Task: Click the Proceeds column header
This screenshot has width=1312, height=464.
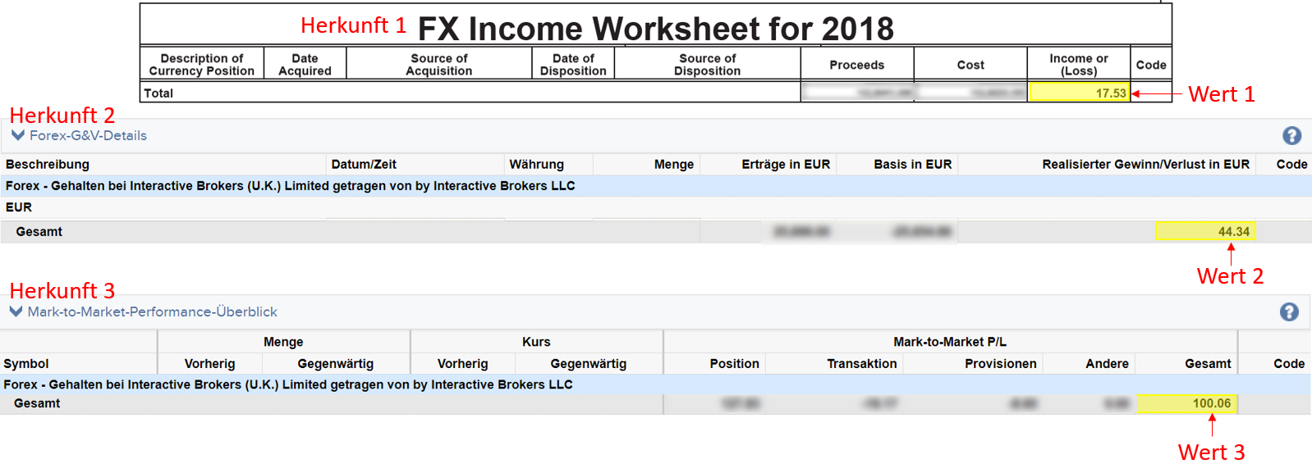Action: point(856,65)
